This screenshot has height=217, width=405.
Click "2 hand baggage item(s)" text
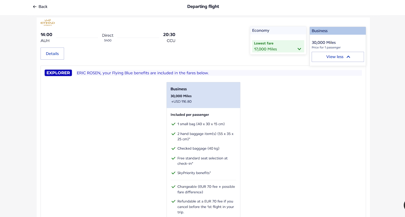tap(197, 134)
